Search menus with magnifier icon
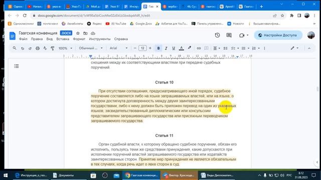 pyautogui.click(x=15, y=48)
